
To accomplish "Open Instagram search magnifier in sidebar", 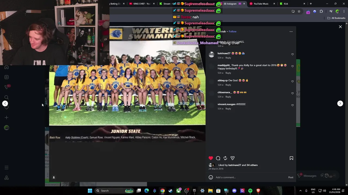I will (7, 97).
